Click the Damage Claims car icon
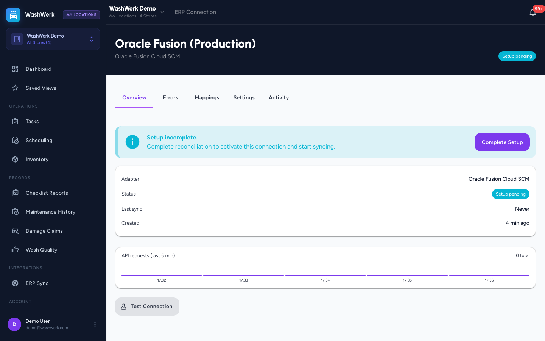 (15, 231)
